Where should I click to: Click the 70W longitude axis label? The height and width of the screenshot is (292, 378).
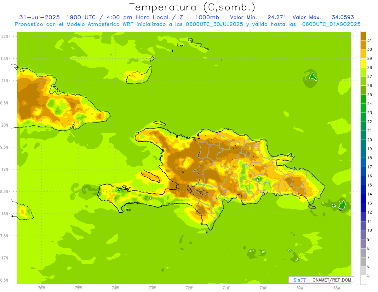(x=263, y=288)
